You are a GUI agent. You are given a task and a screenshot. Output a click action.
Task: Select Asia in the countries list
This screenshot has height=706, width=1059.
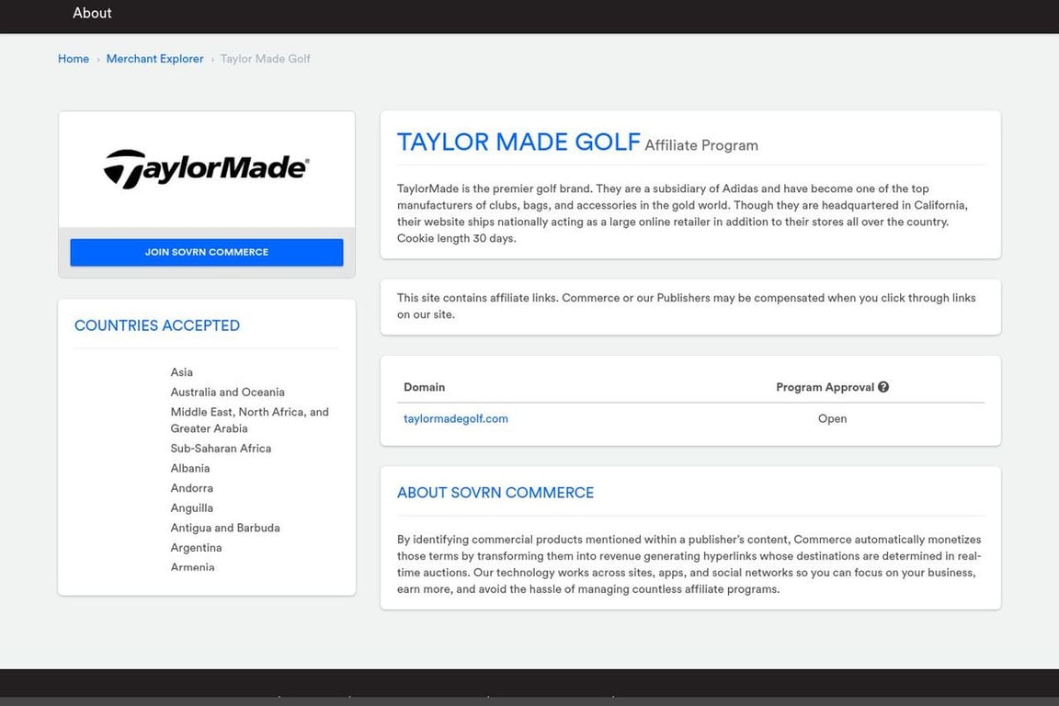(x=182, y=372)
